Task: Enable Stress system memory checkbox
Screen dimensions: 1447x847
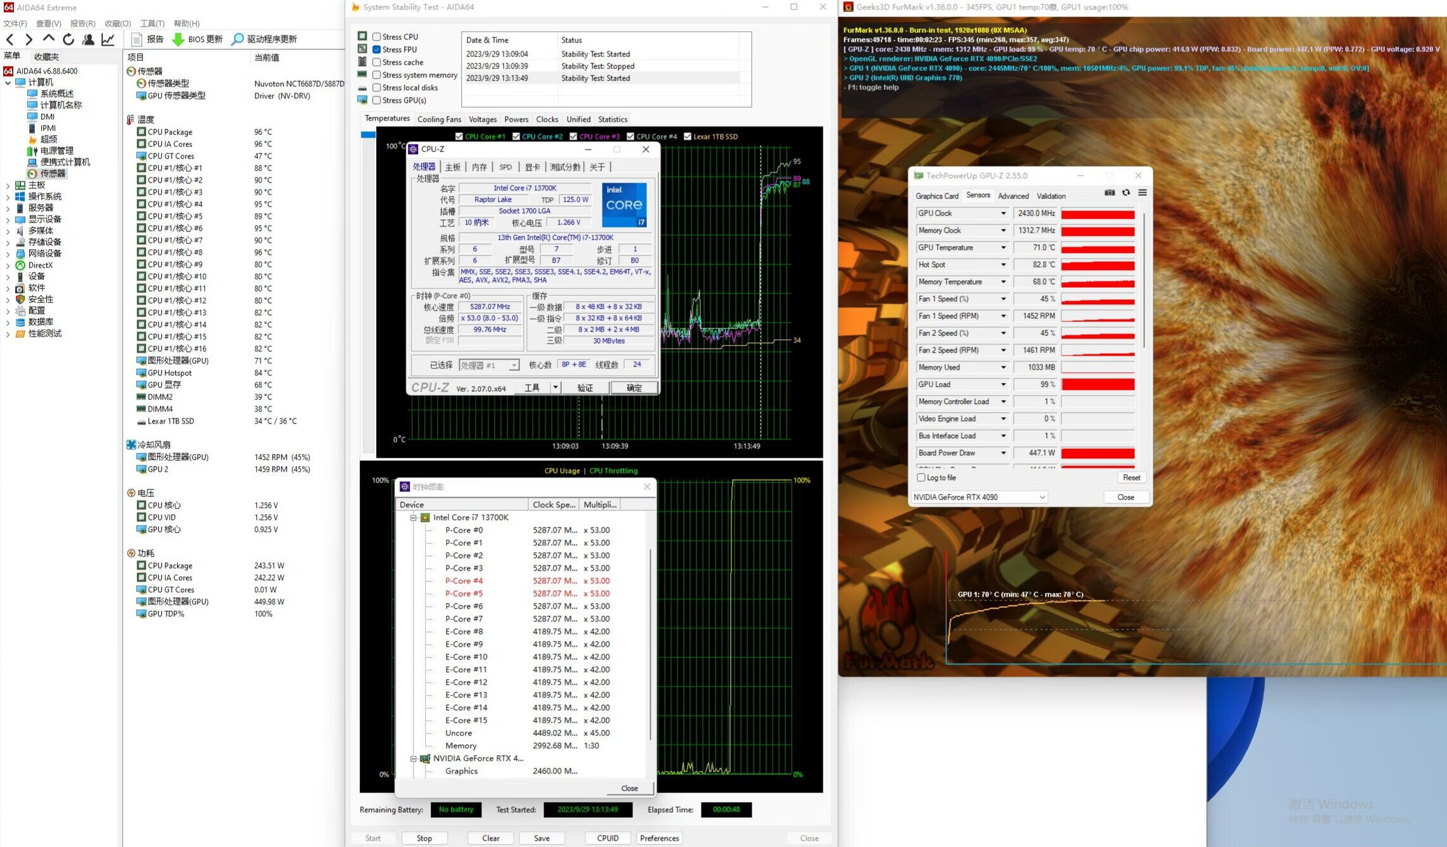Action: point(377,75)
